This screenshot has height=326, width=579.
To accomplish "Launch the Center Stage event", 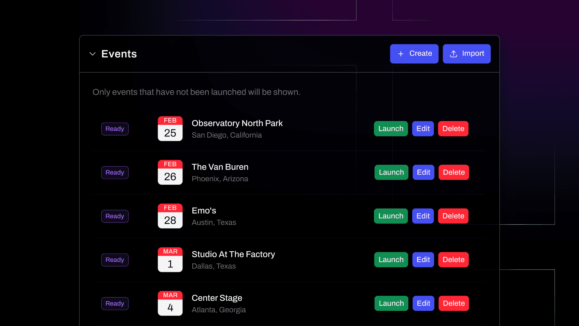I will click(391, 303).
